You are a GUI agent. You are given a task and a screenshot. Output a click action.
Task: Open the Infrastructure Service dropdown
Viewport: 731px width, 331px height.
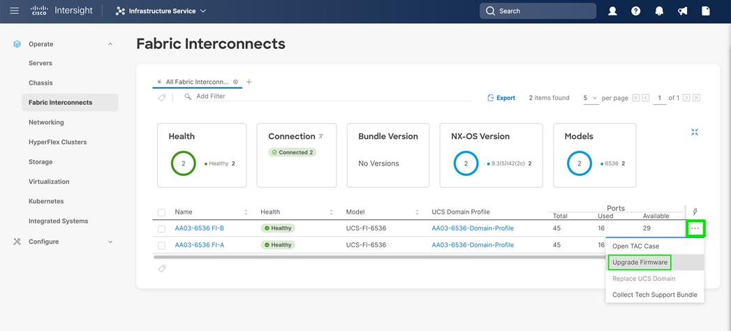[x=161, y=10]
